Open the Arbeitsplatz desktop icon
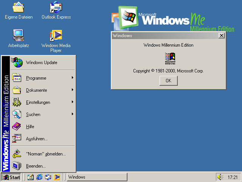The height and width of the screenshot is (182, 242). pyautogui.click(x=19, y=35)
